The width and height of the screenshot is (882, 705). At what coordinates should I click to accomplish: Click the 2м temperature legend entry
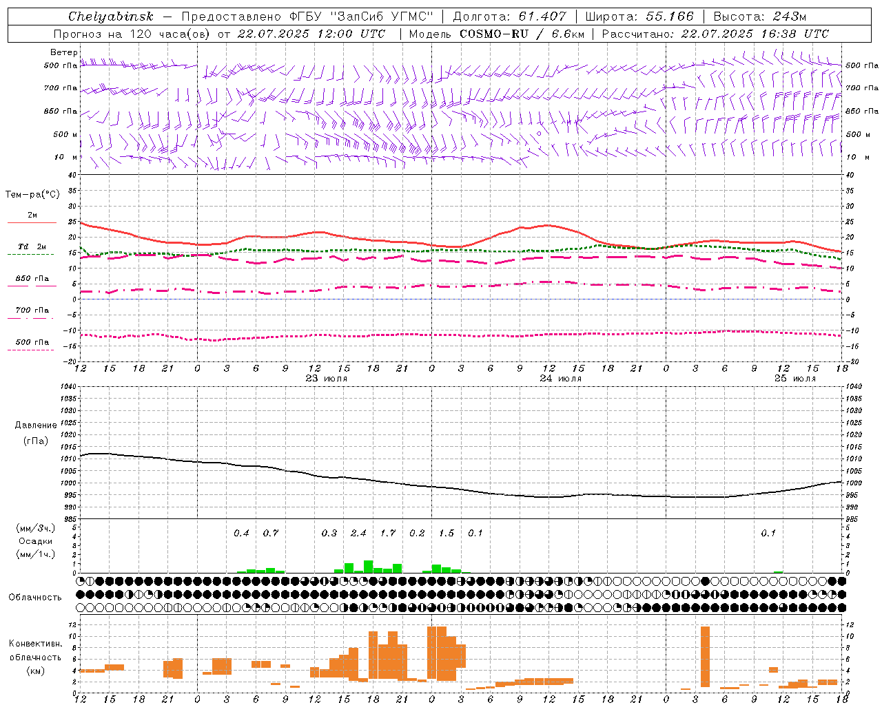point(32,215)
